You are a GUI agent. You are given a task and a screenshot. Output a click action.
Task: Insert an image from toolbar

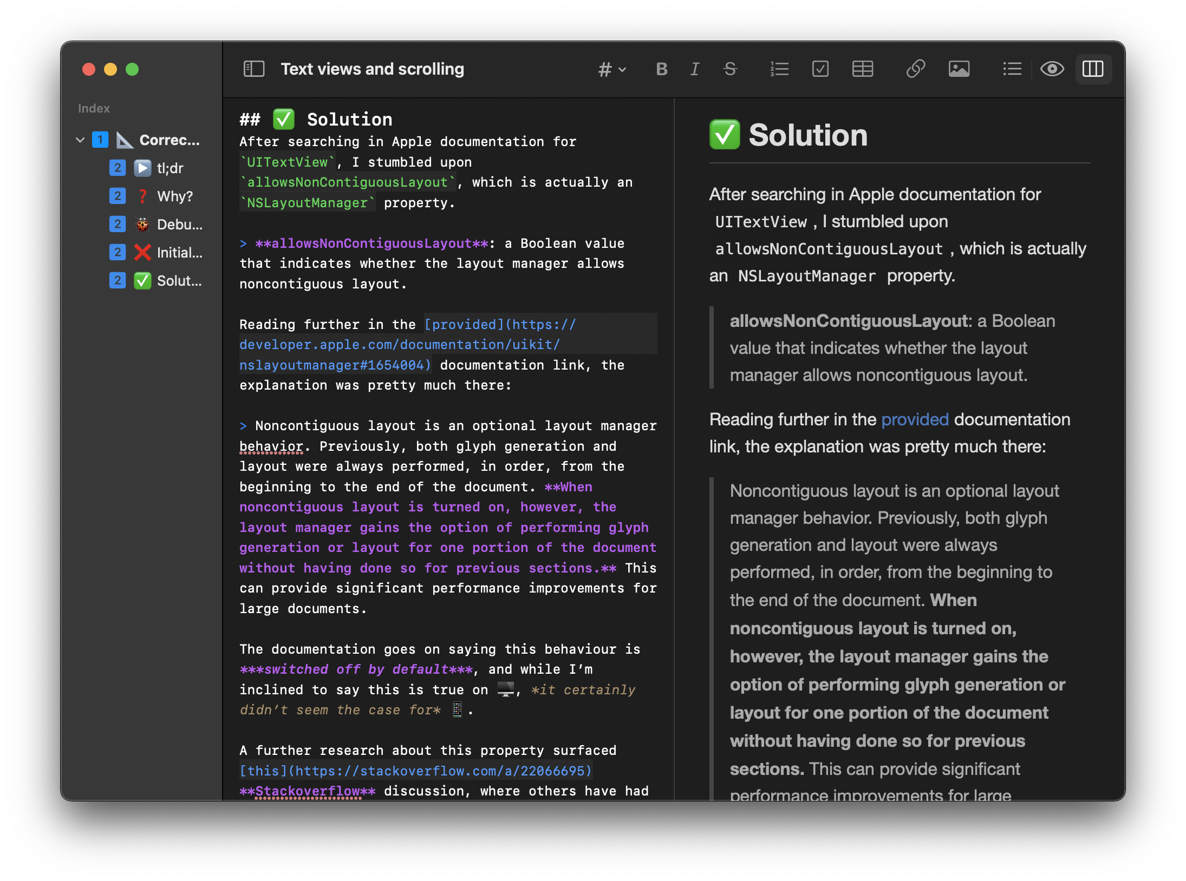click(x=959, y=69)
